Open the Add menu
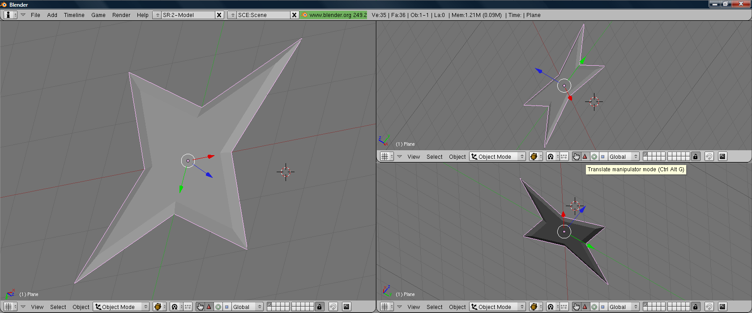 point(52,15)
